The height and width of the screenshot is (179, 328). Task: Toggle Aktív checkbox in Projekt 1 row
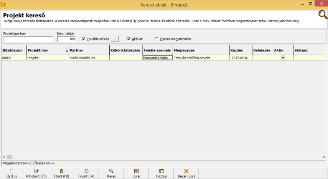283,58
